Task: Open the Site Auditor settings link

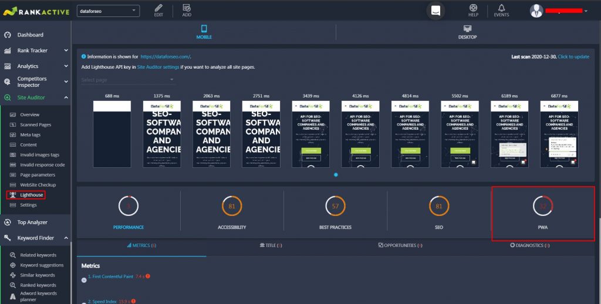Action: pyautogui.click(x=158, y=67)
